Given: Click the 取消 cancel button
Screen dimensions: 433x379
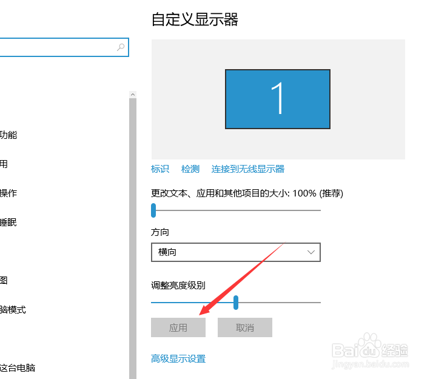Looking at the screenshot, I should [x=244, y=327].
